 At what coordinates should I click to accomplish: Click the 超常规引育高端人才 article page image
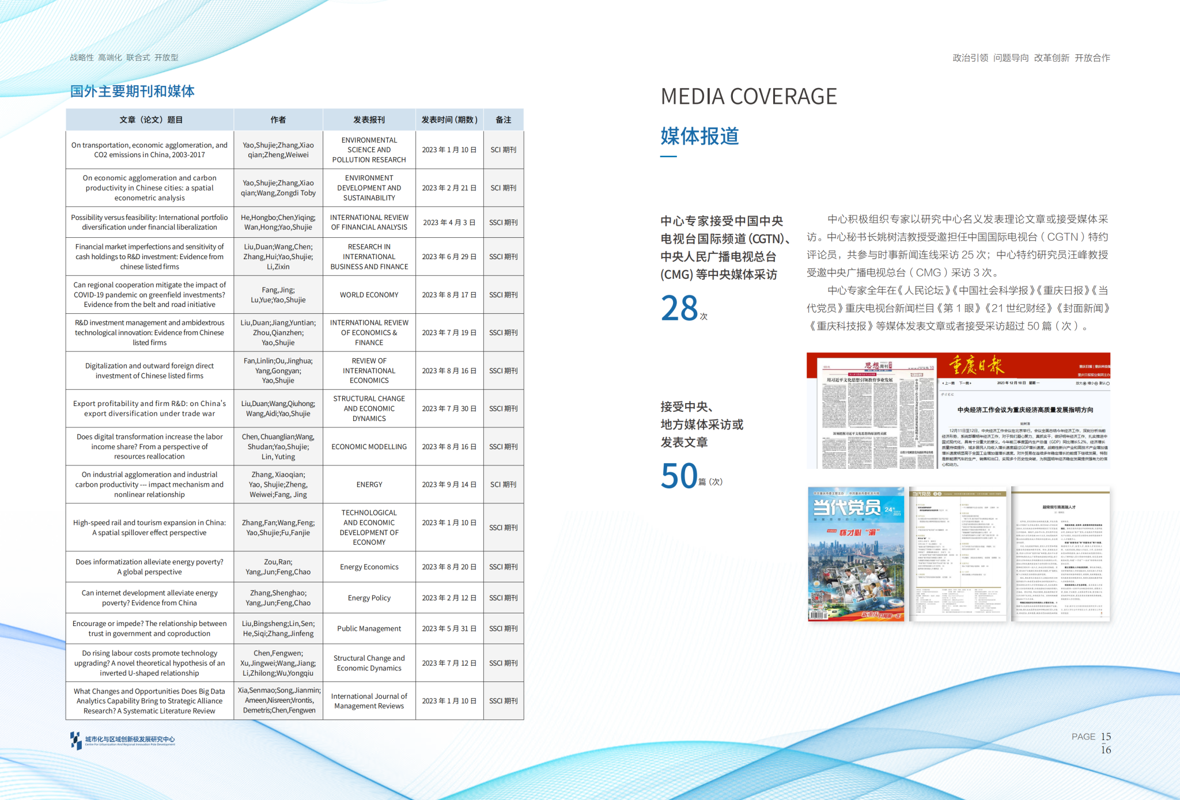(x=1060, y=554)
